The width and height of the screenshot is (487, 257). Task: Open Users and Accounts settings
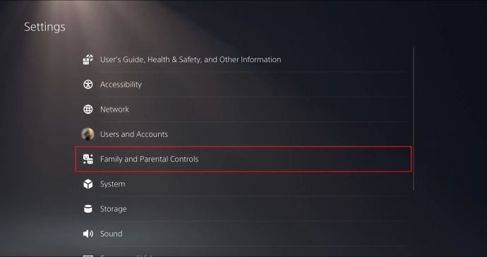pos(243,134)
